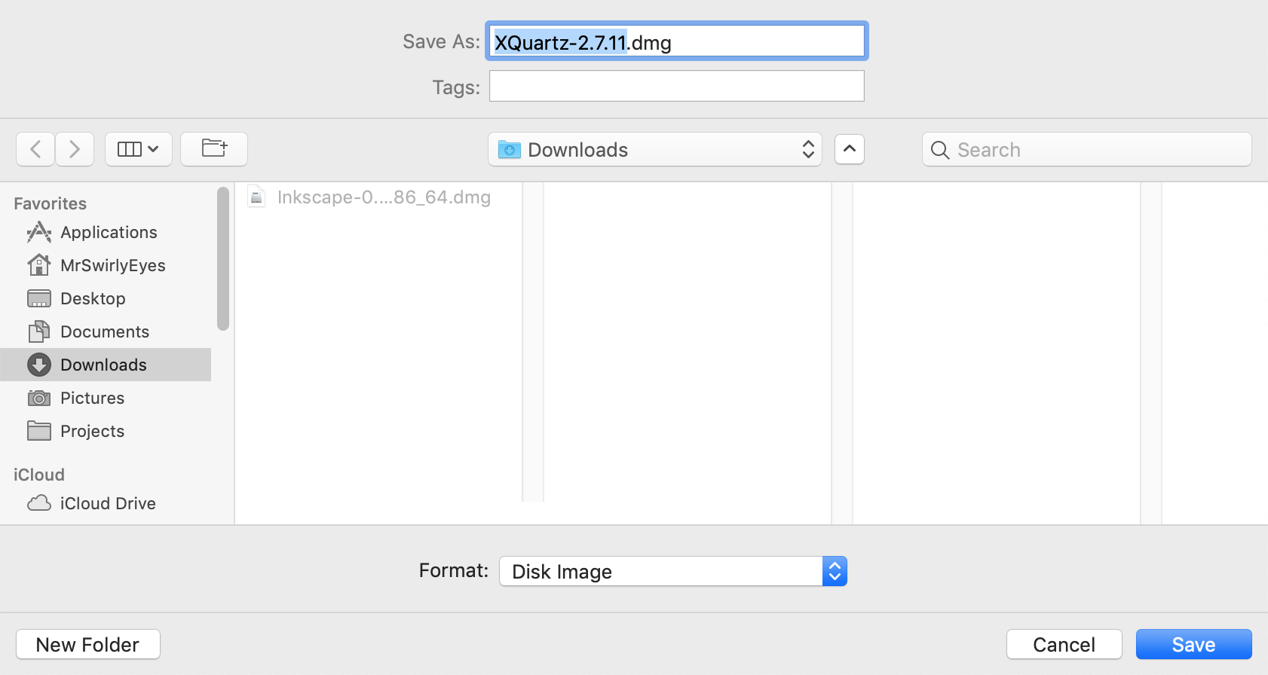Collapse the dialog with chevron button
Image resolution: width=1268 pixels, height=675 pixels.
(x=850, y=149)
